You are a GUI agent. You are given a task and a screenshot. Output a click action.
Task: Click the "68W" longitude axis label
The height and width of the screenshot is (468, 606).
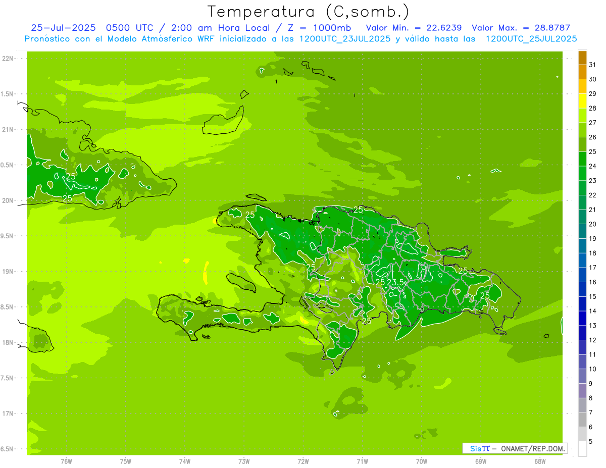(540, 461)
